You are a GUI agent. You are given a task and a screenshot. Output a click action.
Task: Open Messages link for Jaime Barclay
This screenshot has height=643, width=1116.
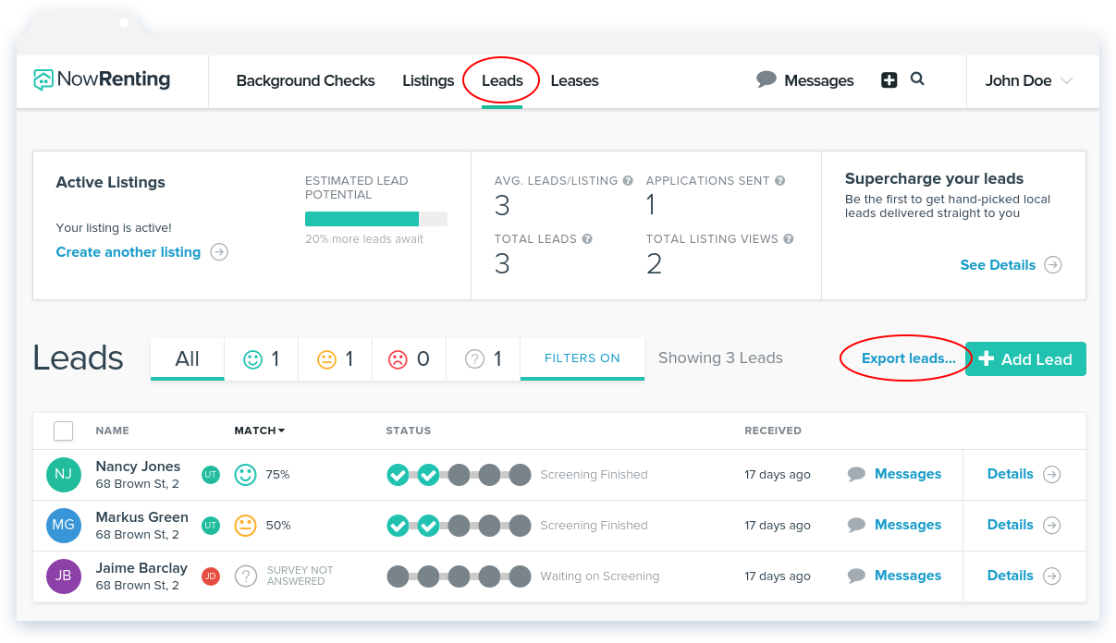point(908,576)
